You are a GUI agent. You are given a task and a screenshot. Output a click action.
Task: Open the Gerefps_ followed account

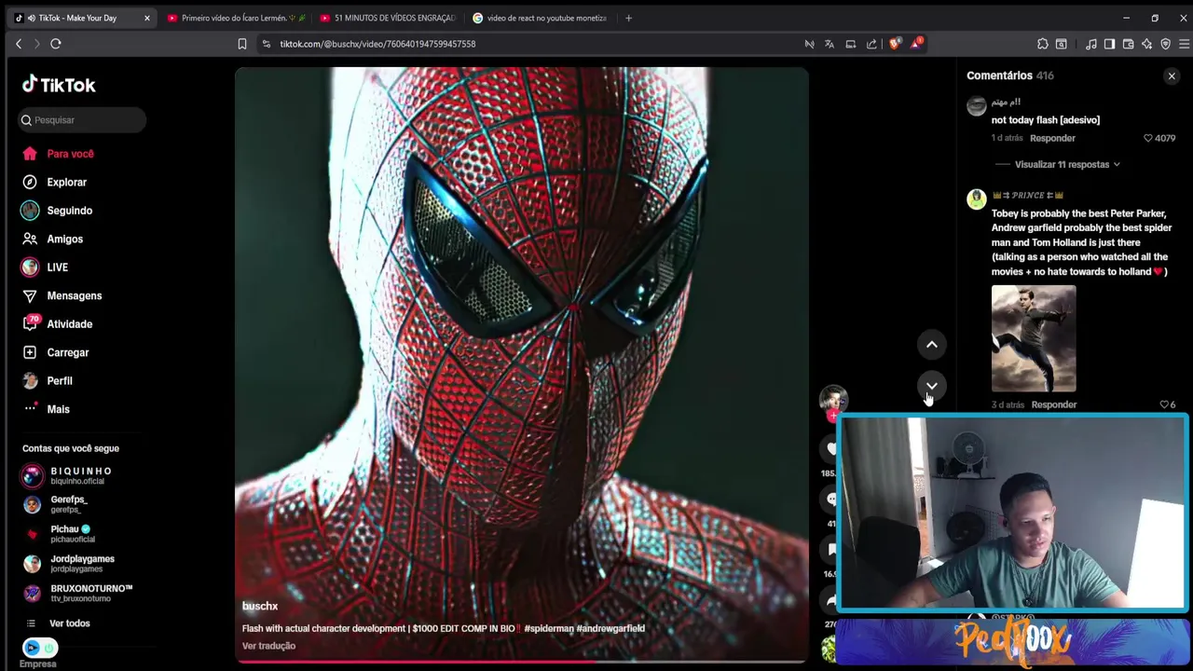pyautogui.click(x=55, y=504)
